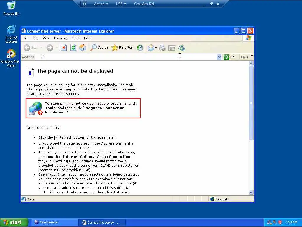Click the network connection tray icon
302x227 pixels.
click(269, 222)
